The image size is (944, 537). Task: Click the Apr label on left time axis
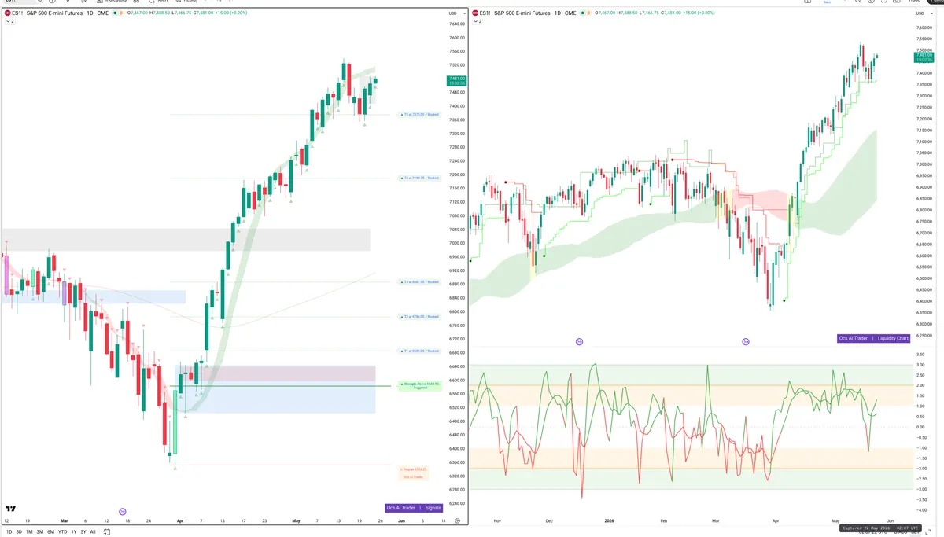pos(180,520)
